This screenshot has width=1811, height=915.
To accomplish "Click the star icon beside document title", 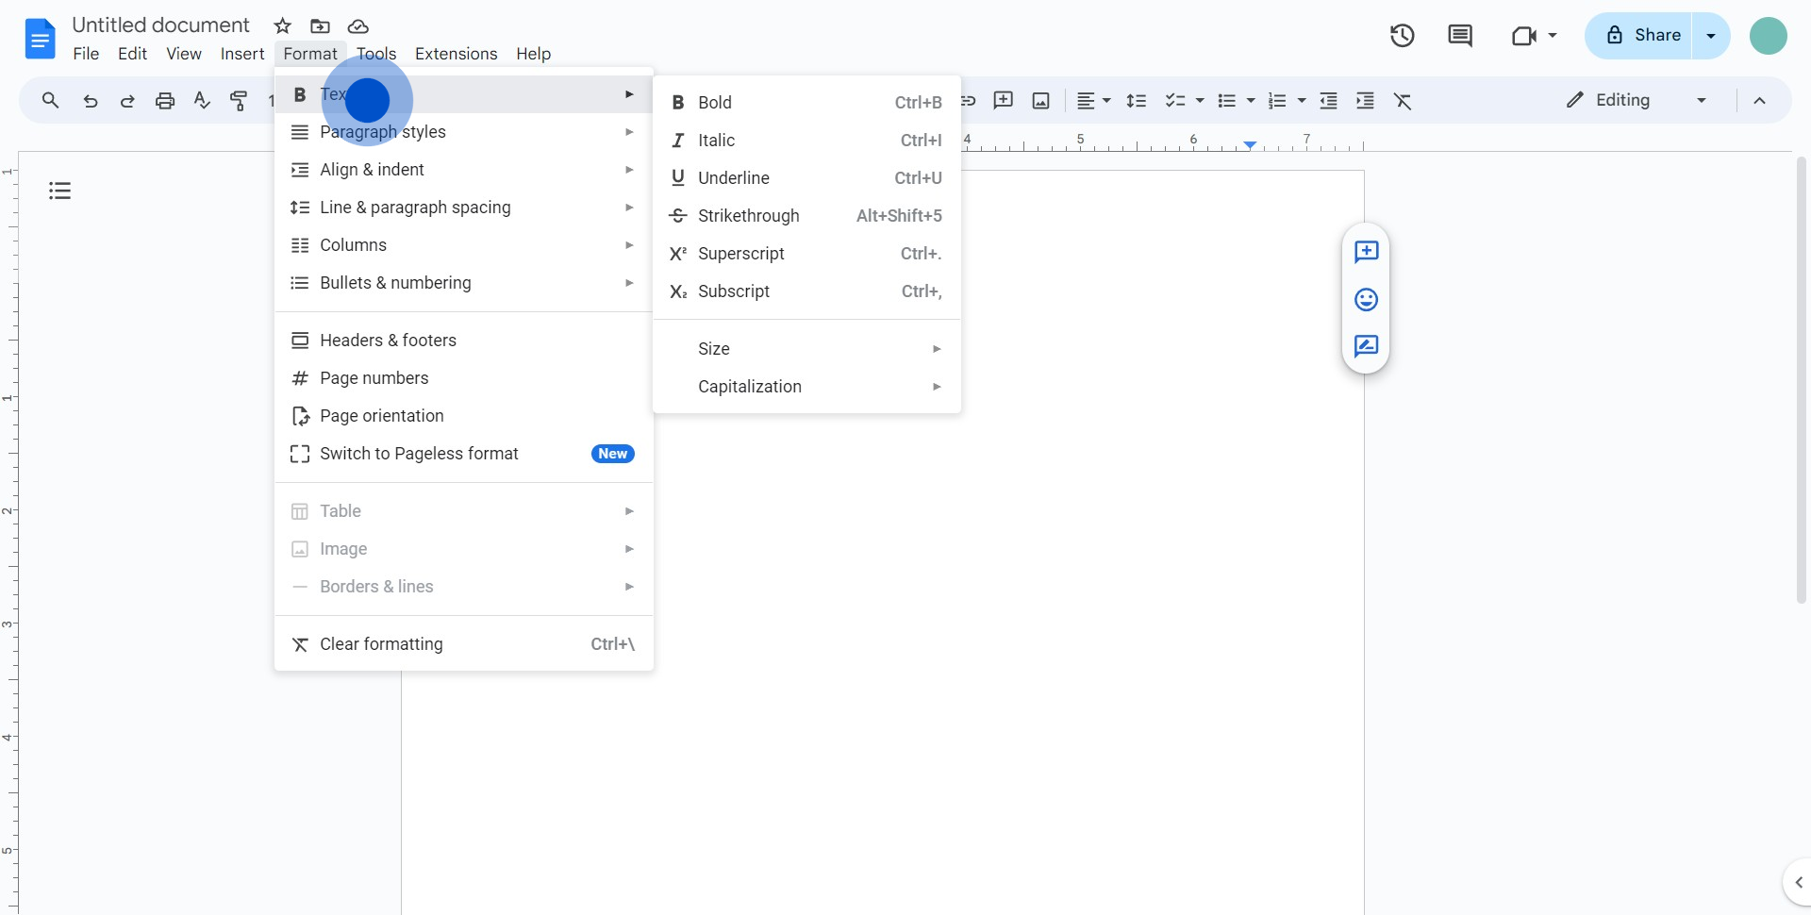I will point(282,26).
